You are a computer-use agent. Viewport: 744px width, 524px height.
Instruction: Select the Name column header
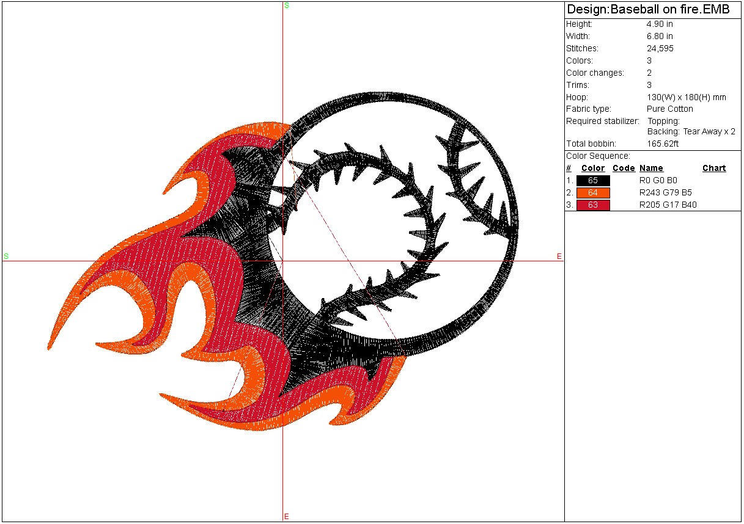(x=651, y=169)
